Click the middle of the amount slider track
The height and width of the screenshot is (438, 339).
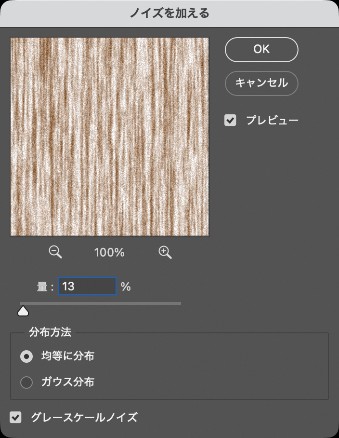click(101, 303)
